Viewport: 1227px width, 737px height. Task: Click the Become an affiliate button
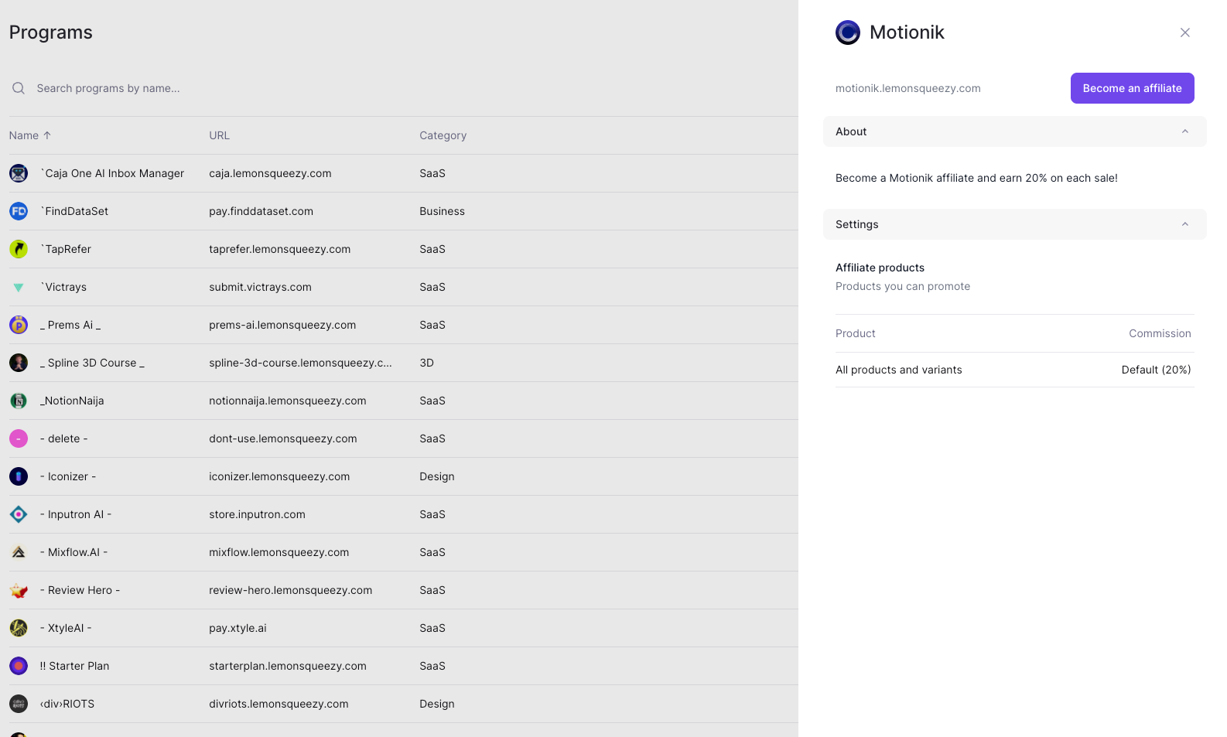click(x=1132, y=88)
